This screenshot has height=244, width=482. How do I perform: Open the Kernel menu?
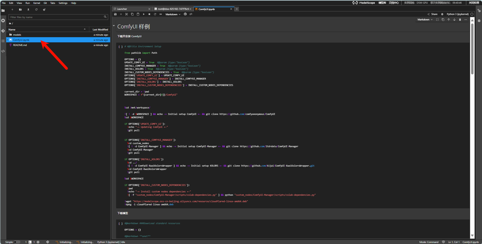[x=37, y=3]
